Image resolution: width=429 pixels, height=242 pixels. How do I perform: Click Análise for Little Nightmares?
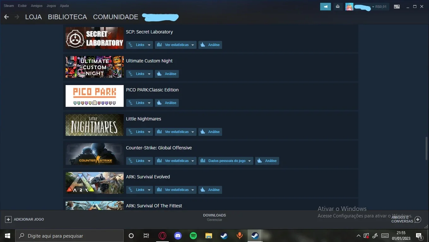tap(210, 132)
